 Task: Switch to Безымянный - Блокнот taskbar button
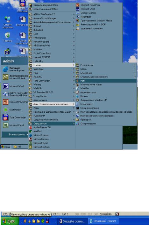(x=103, y=221)
